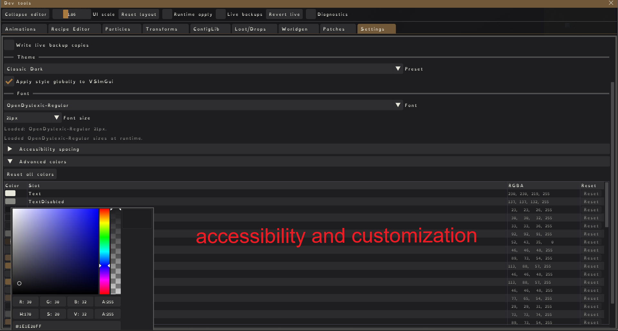Click the rainbow hue bar
This screenshot has height=331, width=618.
point(104,251)
